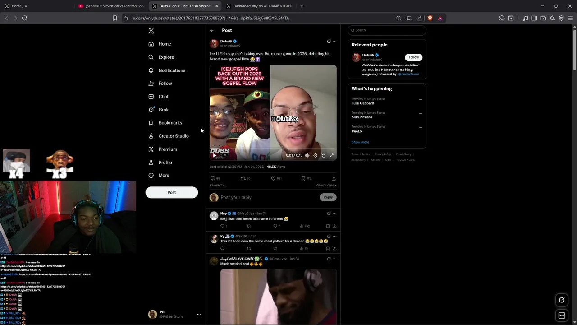Open Home in the X sidebar
This screenshot has width=577, height=325.
pyautogui.click(x=160, y=44)
